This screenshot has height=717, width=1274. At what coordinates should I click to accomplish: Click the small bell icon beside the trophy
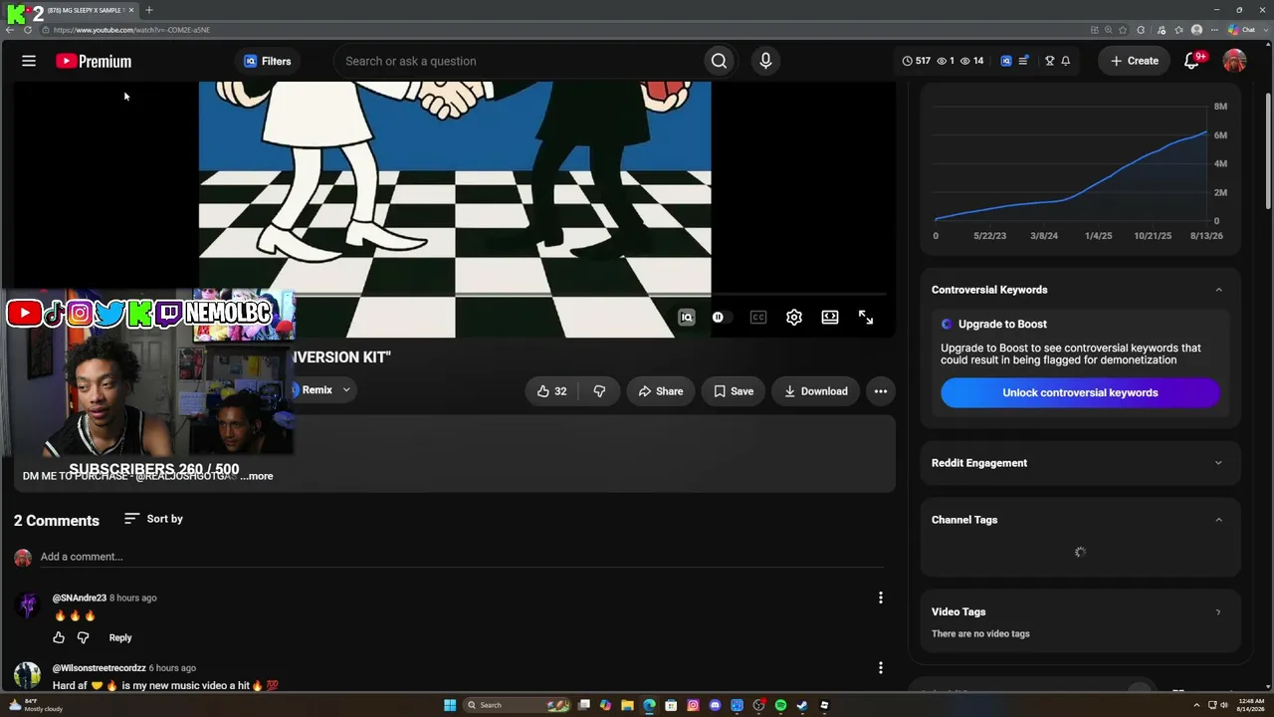coord(1065,61)
